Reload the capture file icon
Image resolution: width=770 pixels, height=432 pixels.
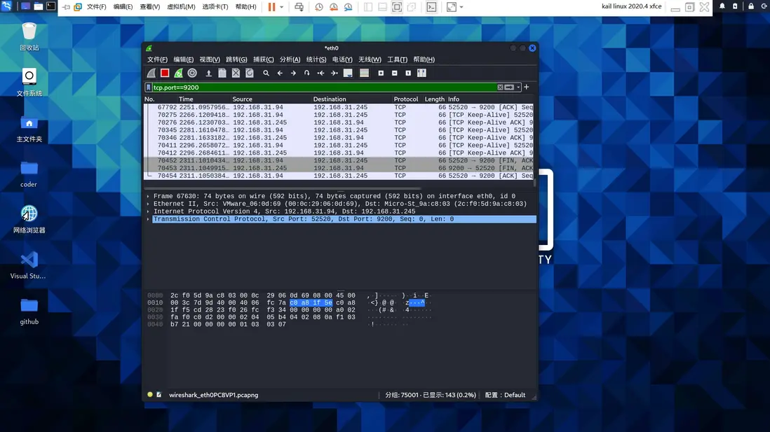pos(250,73)
